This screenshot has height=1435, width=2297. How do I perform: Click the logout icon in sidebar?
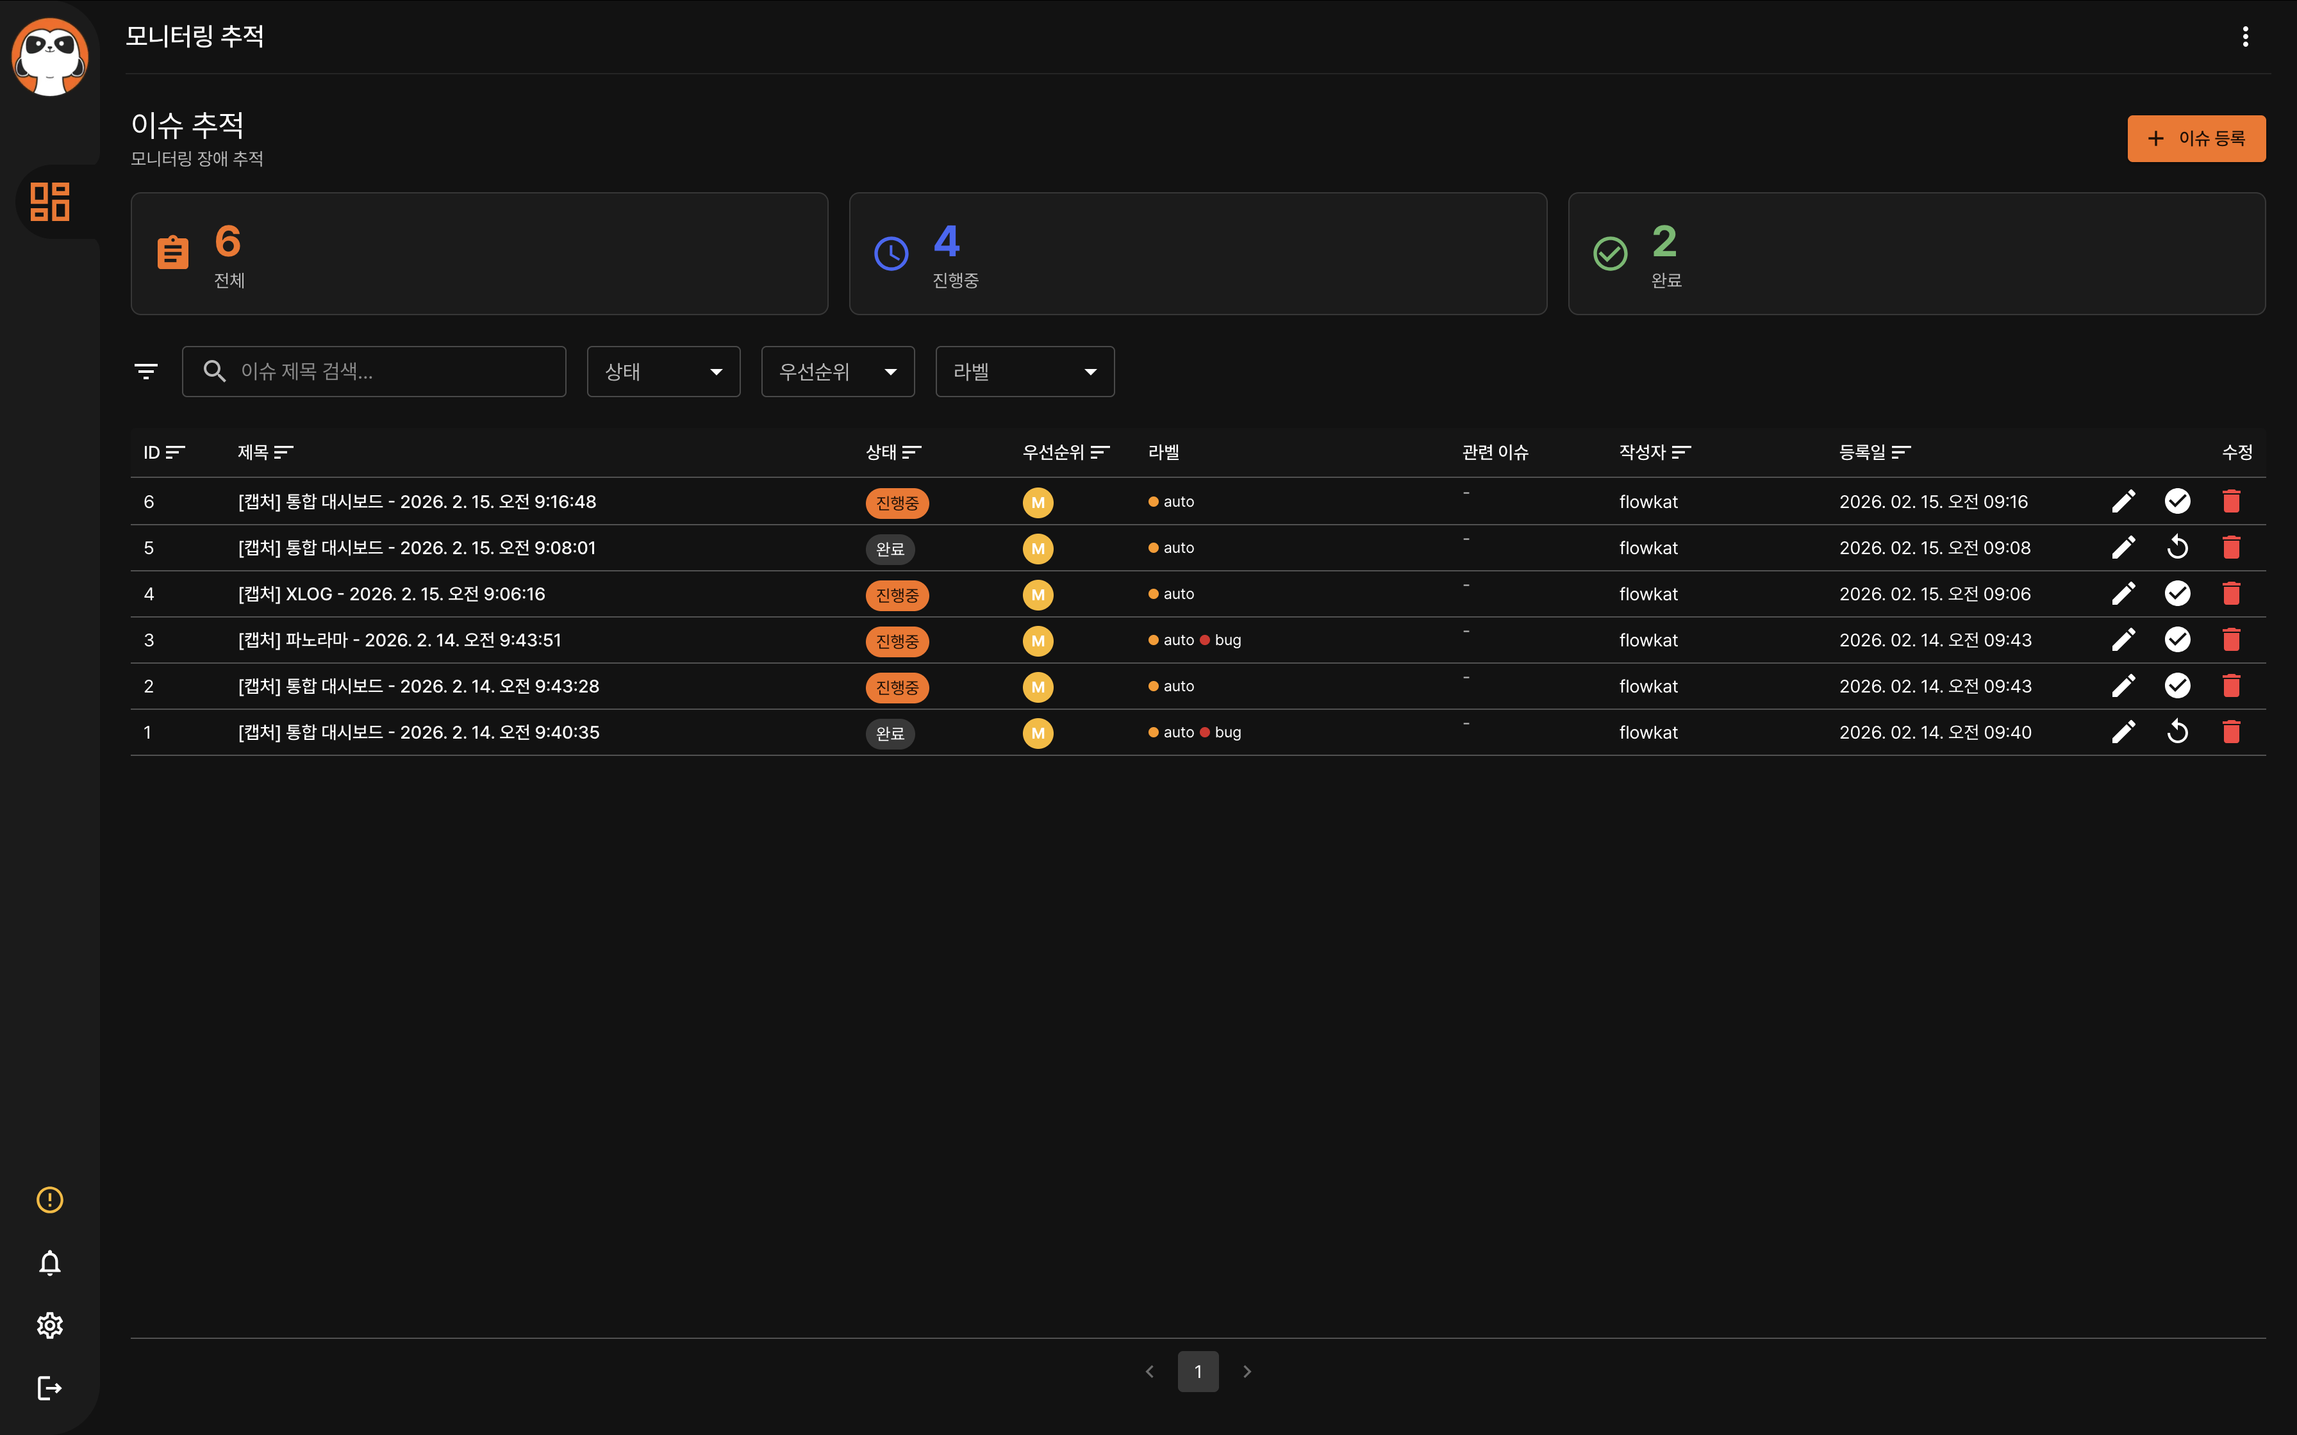coord(50,1388)
